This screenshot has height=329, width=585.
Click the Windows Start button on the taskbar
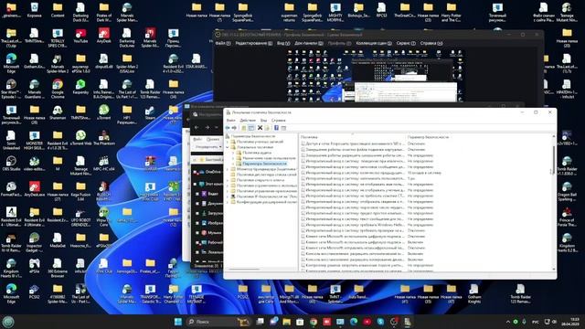[x=178, y=322]
